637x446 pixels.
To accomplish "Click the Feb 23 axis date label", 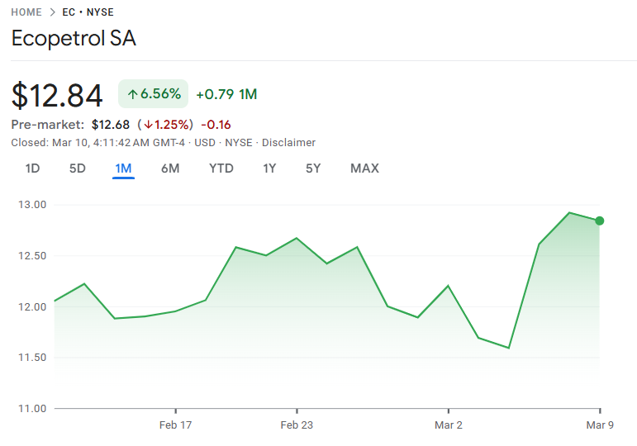I will [x=297, y=425].
